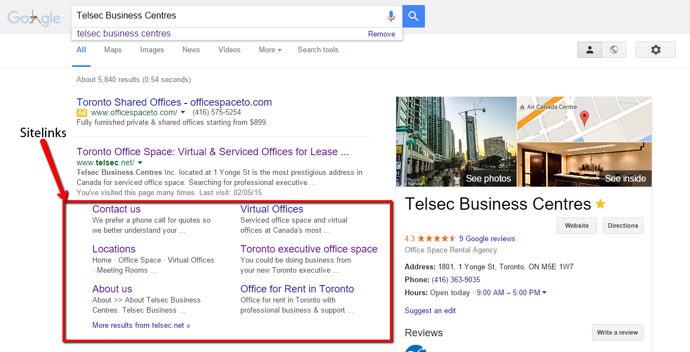The width and height of the screenshot is (690, 352).
Task: Open the settings gear icon
Action: (656, 49)
